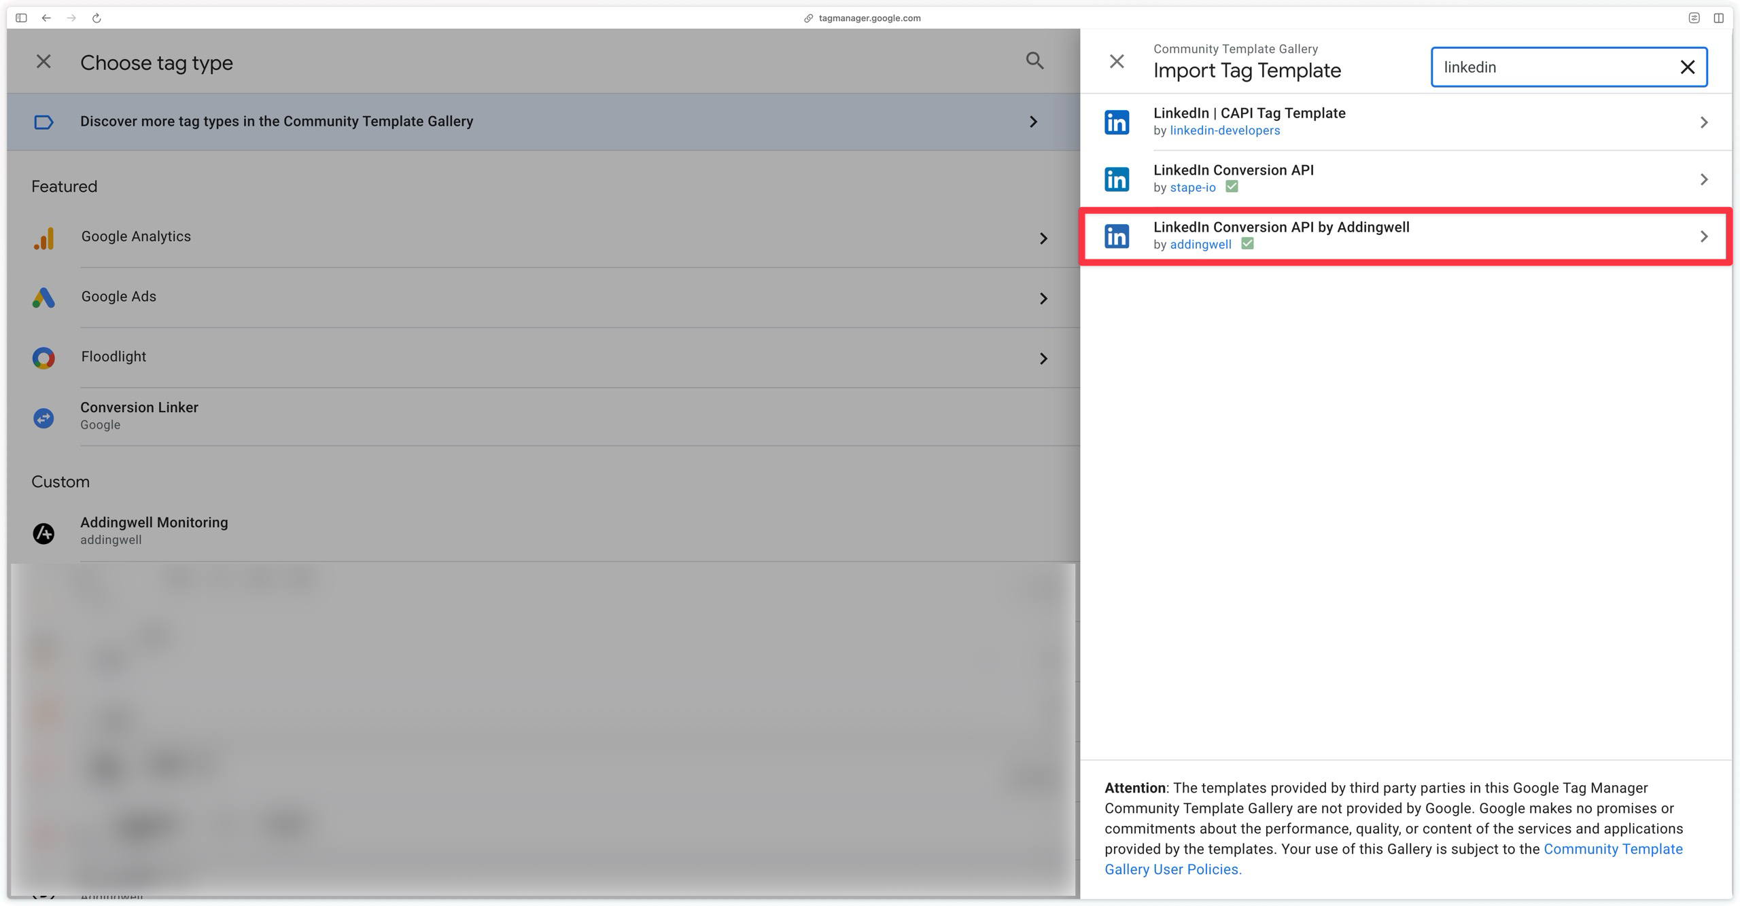The height and width of the screenshot is (906, 1740).
Task: Reload the page in the browser
Action: (x=97, y=18)
